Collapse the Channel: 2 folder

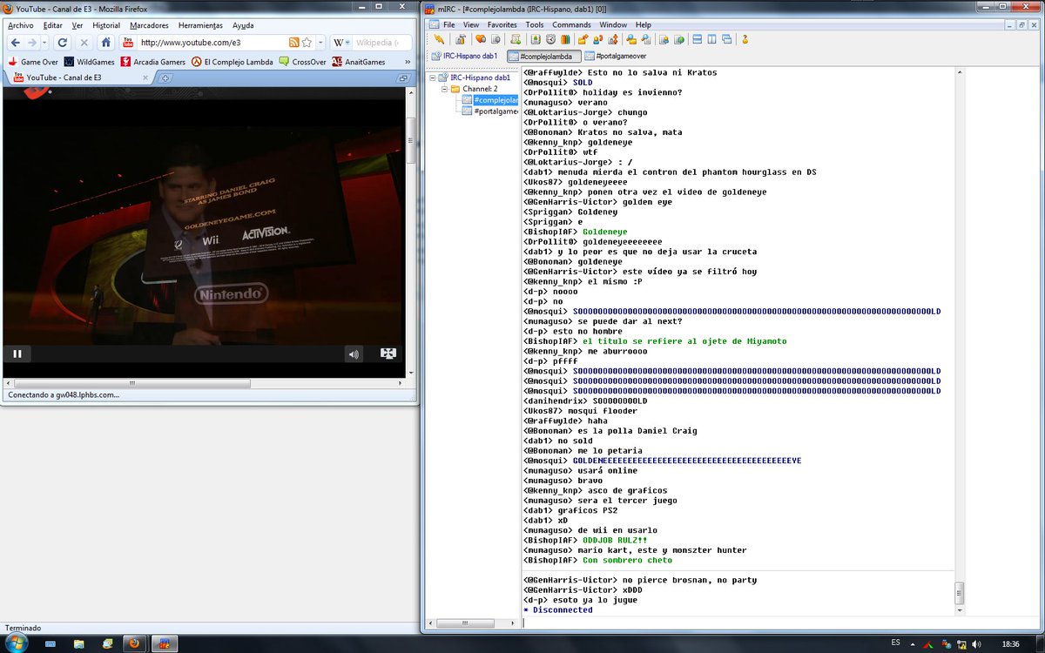coord(444,89)
